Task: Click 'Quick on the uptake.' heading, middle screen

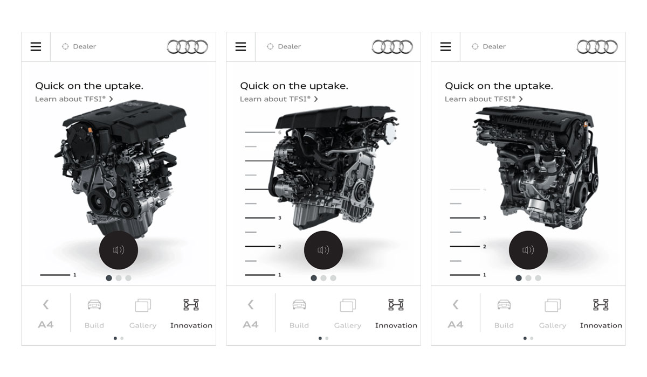Action: 294,86
